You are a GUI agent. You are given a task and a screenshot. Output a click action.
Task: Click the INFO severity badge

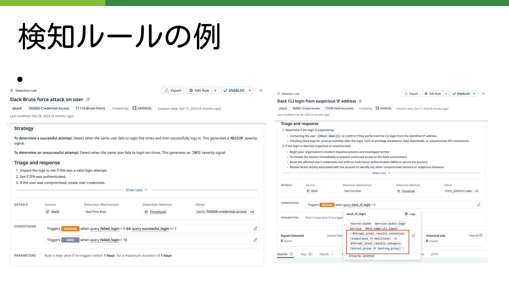coord(70,240)
